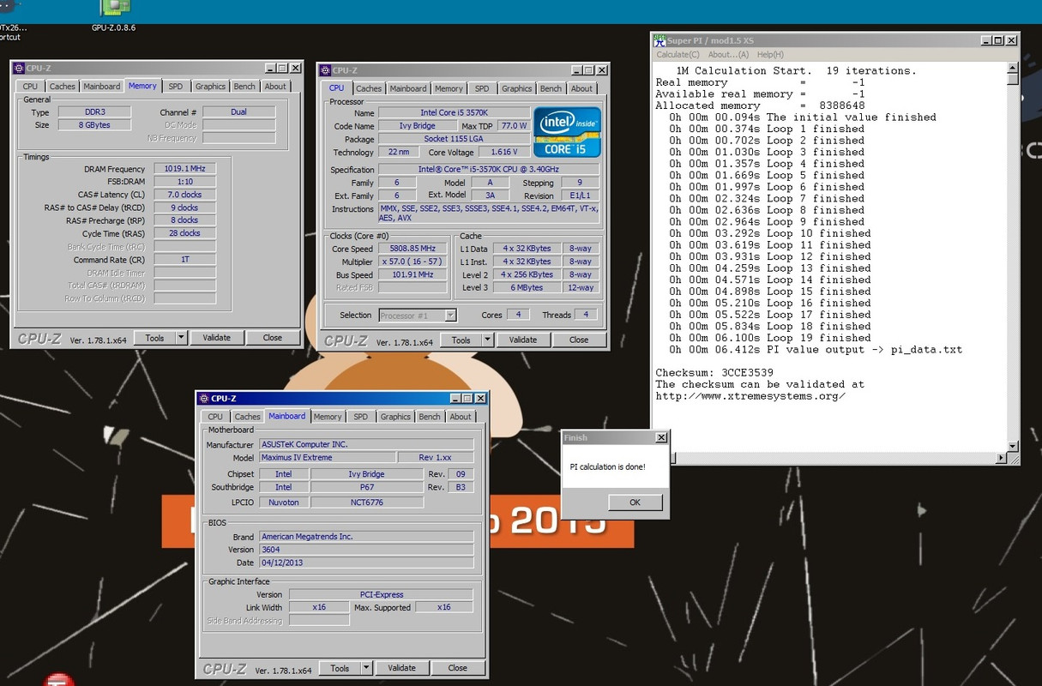This screenshot has height=686, width=1042.
Task: Click Validate button in CPU window
Action: 522,340
